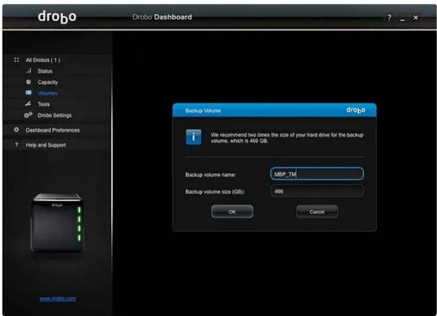Click the Drobo Dashboard title text
The height and width of the screenshot is (316, 437).
(x=162, y=17)
